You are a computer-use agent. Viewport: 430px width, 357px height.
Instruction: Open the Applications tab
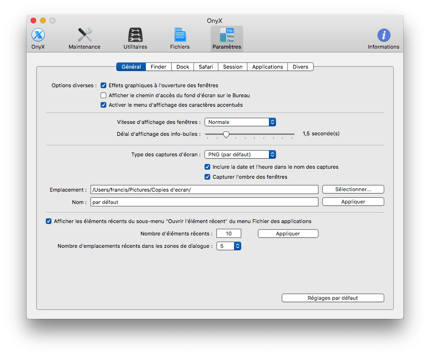[267, 67]
